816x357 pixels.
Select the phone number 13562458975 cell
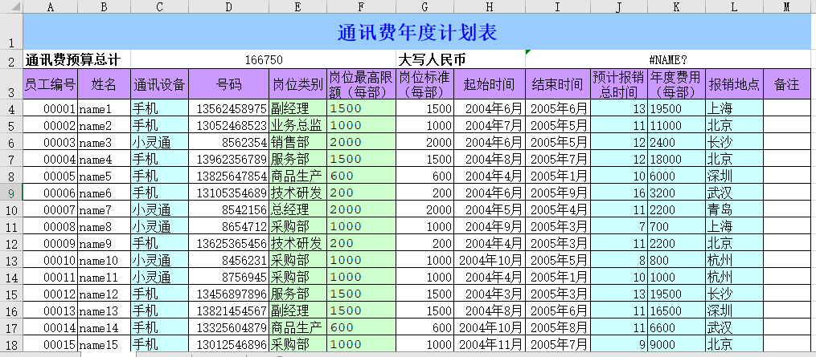[x=228, y=109]
